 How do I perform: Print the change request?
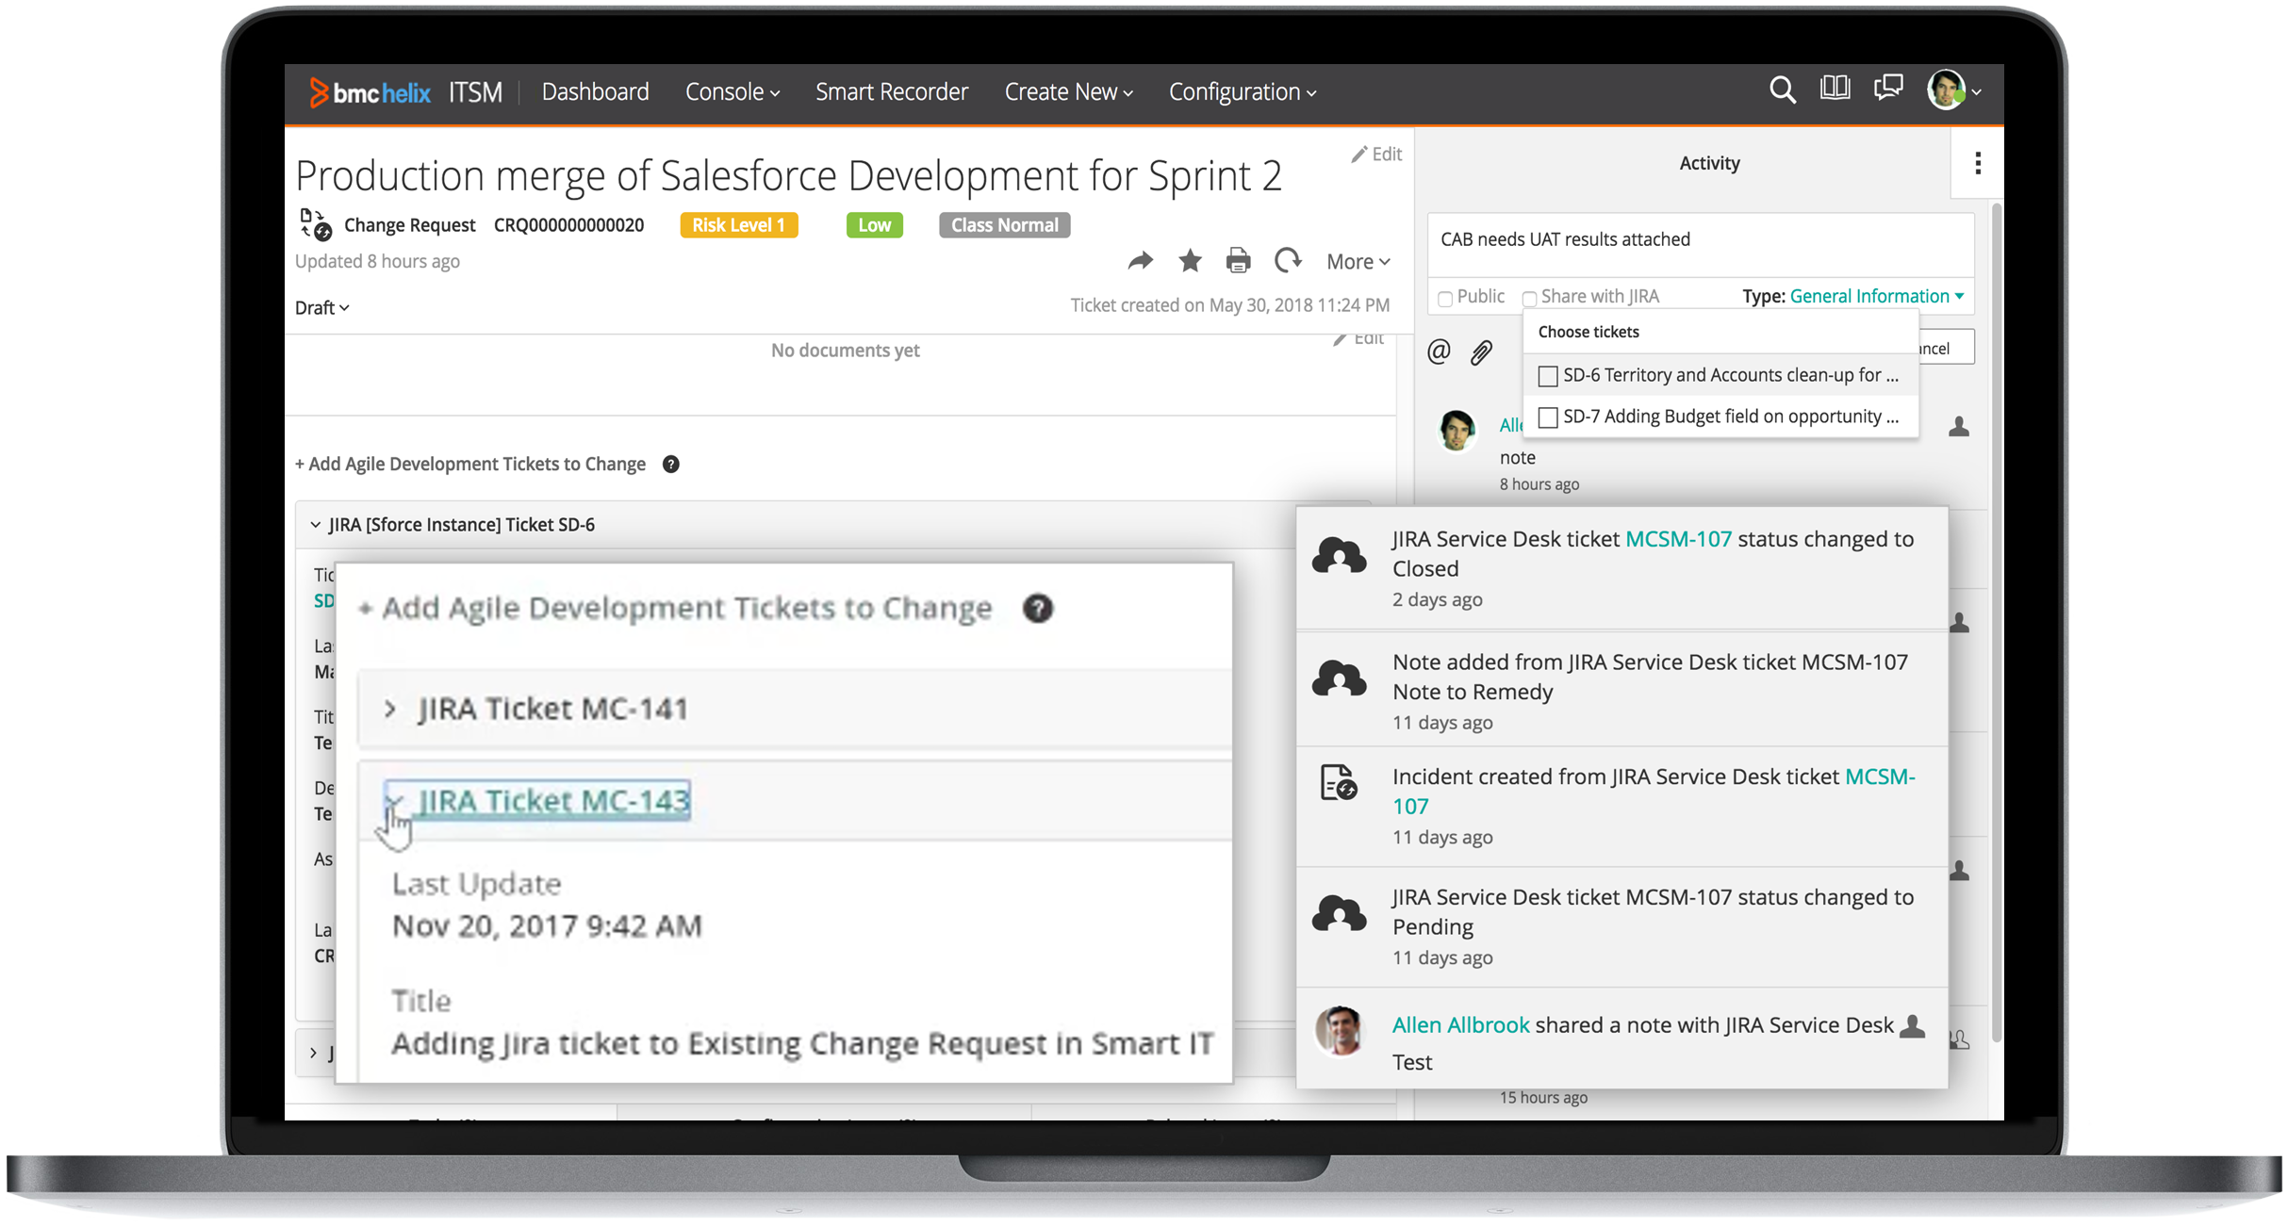point(1239,260)
